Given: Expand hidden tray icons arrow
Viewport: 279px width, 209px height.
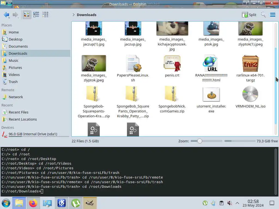Looking at the screenshot, I should point(237,203).
